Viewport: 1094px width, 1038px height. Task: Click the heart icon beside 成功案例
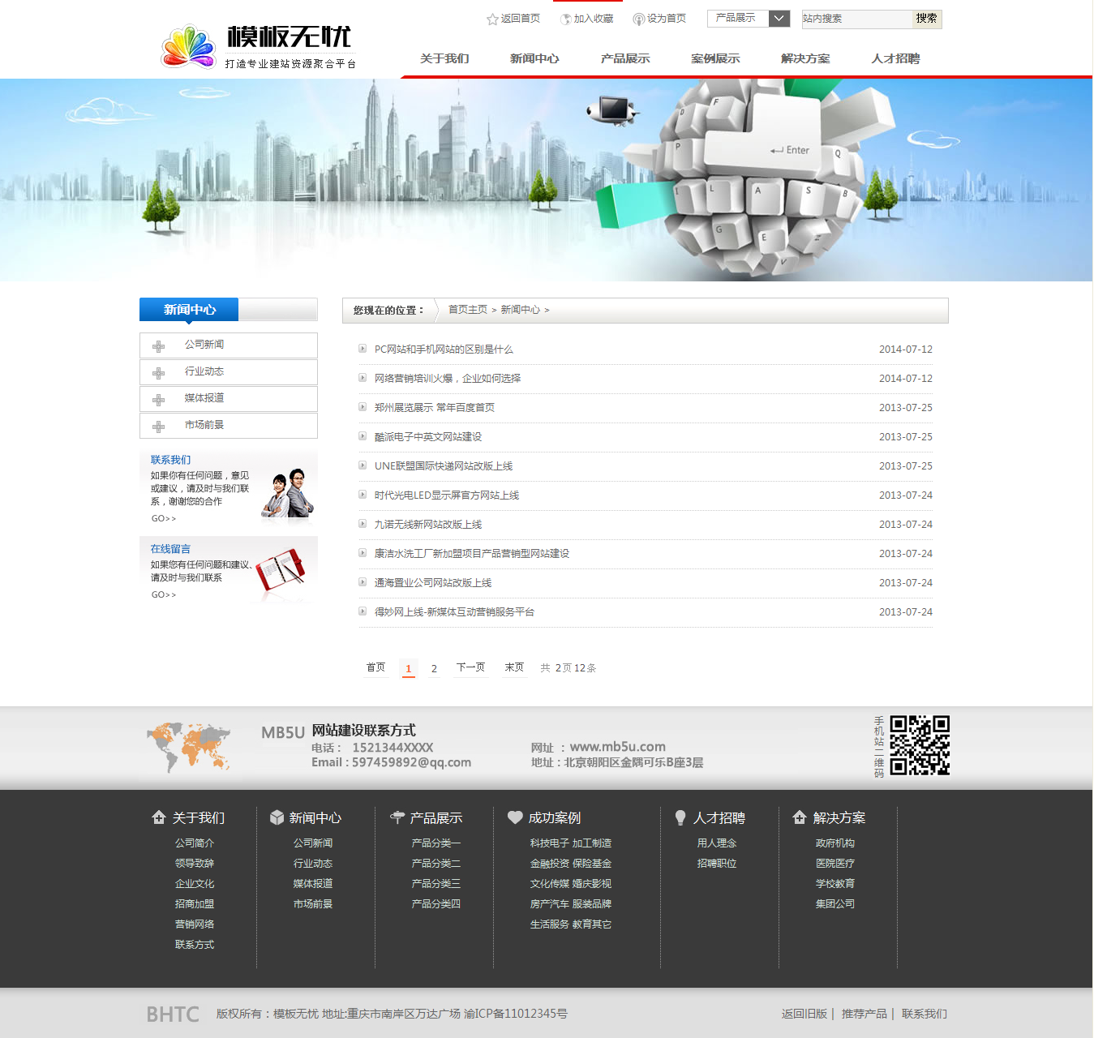pos(515,817)
